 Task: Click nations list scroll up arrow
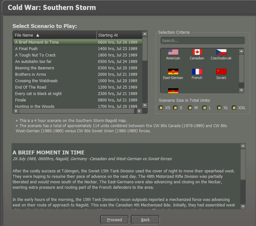click(x=241, y=51)
